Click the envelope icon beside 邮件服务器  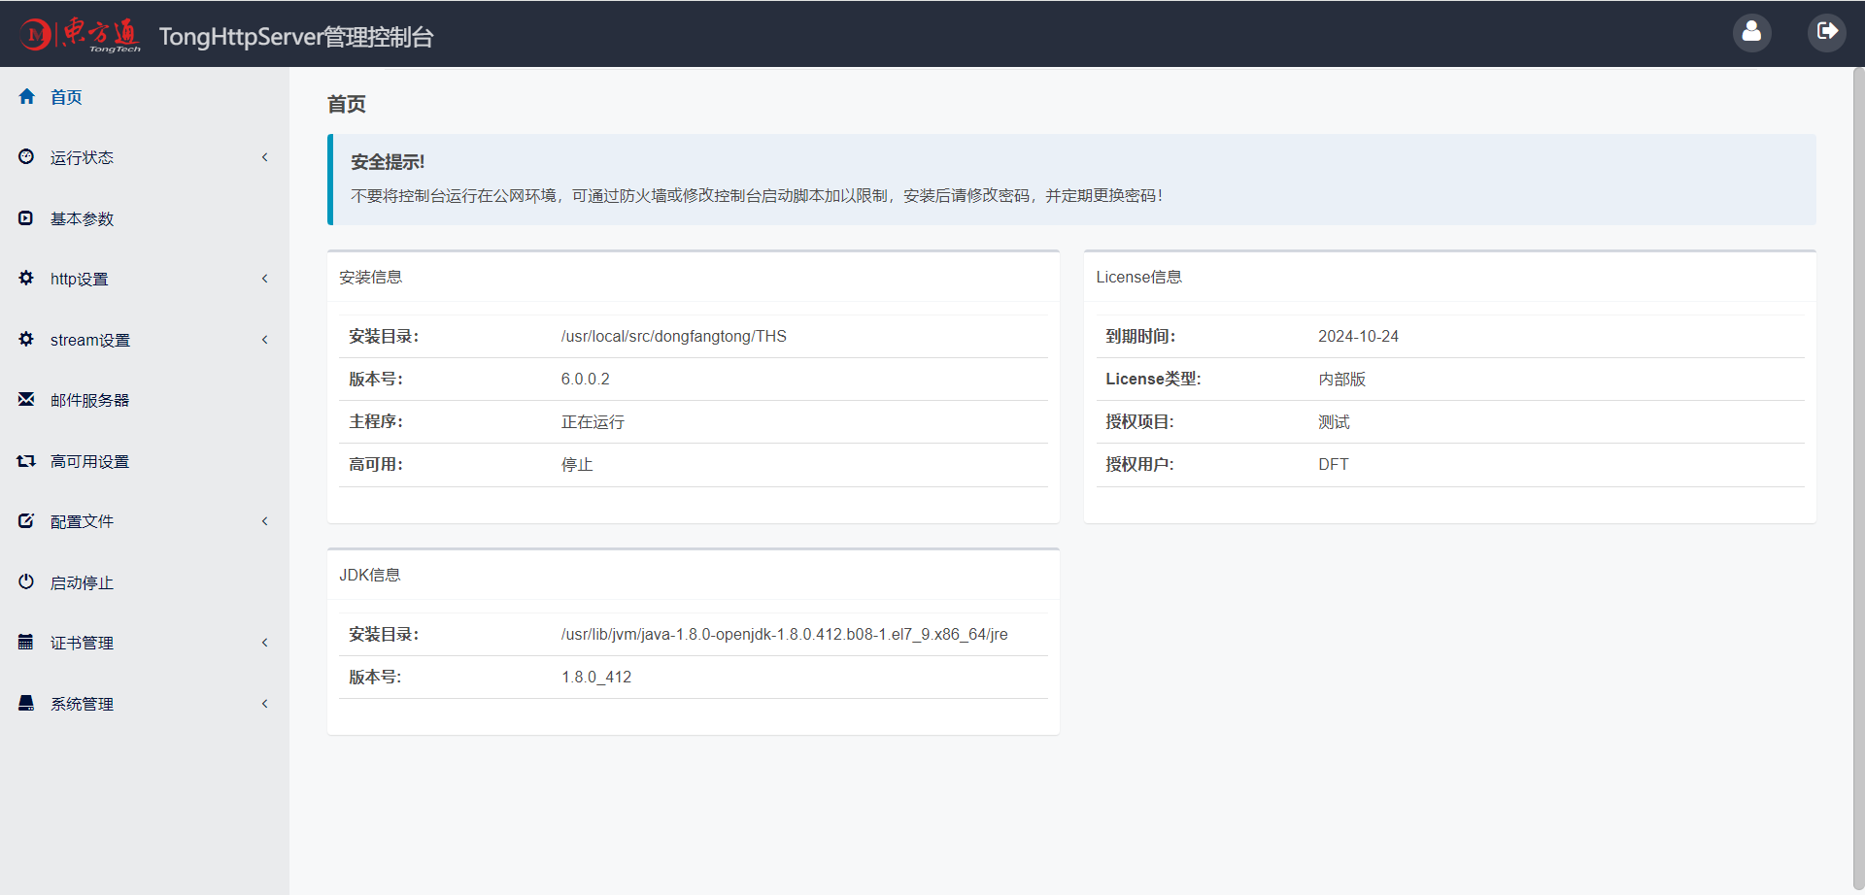coord(26,399)
